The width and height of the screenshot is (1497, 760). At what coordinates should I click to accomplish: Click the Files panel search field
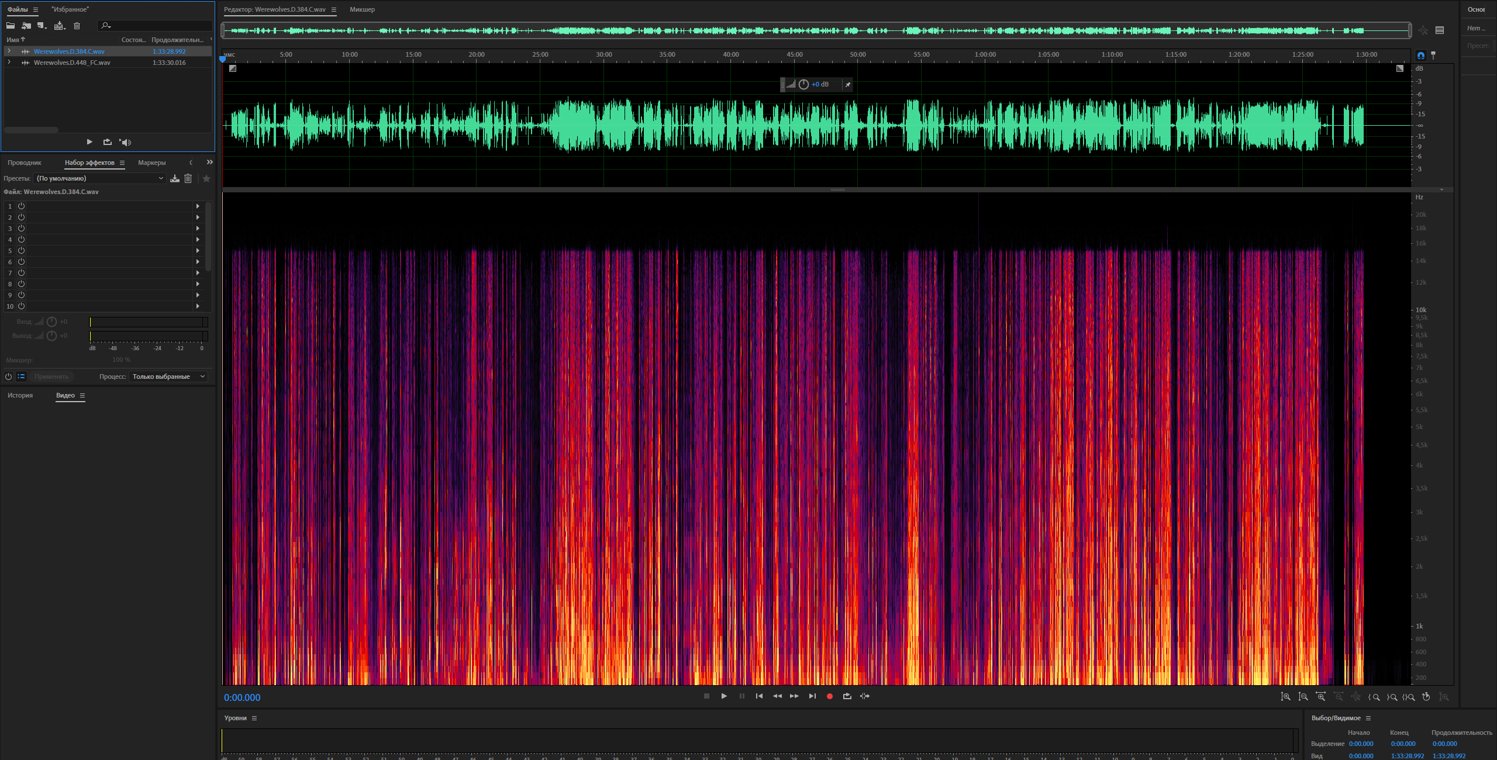158,26
